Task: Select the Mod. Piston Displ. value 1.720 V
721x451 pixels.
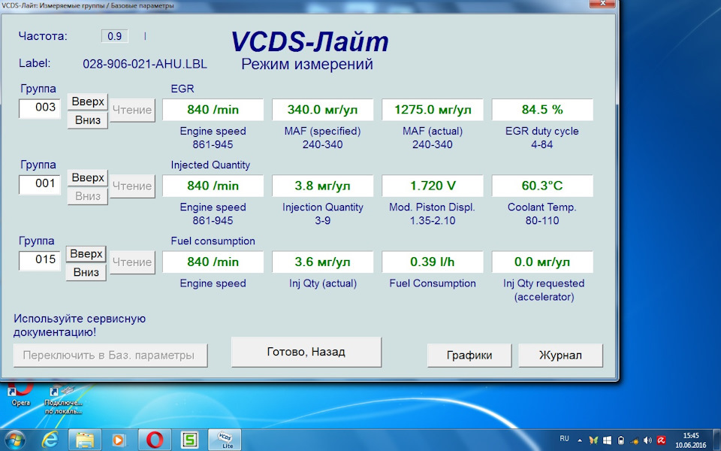Action: [433, 186]
